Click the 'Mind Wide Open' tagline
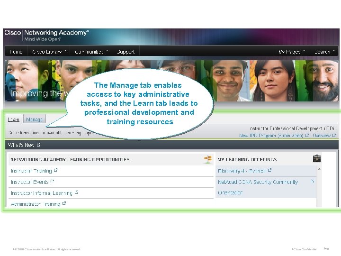The height and width of the screenshot is (256, 341). (43, 39)
